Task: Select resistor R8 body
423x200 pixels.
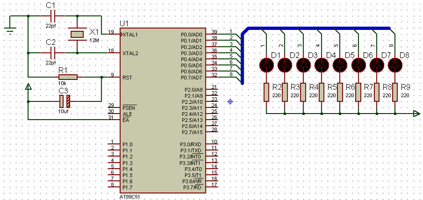Action: [x=377, y=92]
